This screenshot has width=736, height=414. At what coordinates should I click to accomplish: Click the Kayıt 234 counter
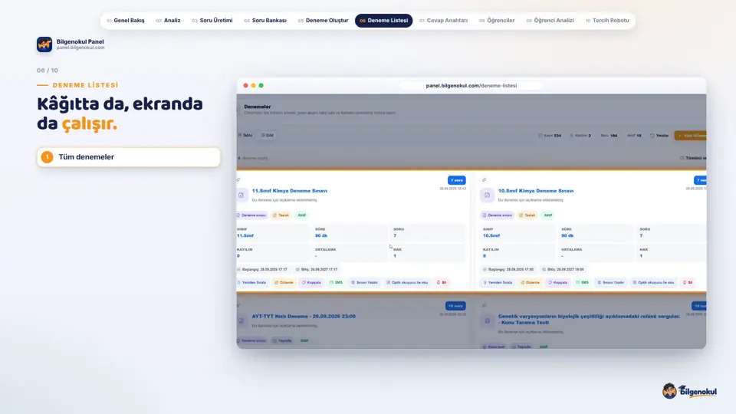click(x=550, y=136)
